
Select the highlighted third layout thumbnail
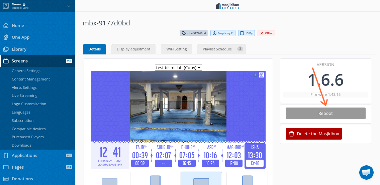(x=201, y=178)
